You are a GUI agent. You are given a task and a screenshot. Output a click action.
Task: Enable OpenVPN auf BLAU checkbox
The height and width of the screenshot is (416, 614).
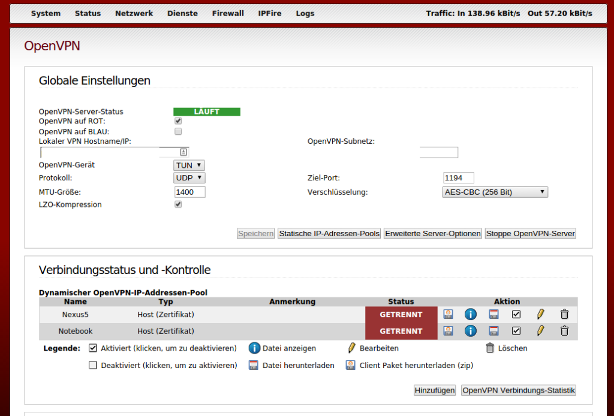point(178,131)
